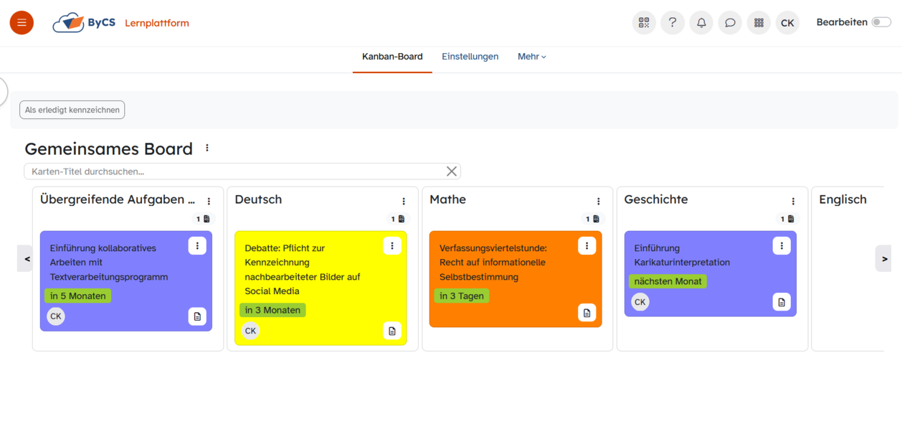Click the Als erledigt kennzeichnen button
Image resolution: width=902 pixels, height=424 pixels.
(x=72, y=110)
